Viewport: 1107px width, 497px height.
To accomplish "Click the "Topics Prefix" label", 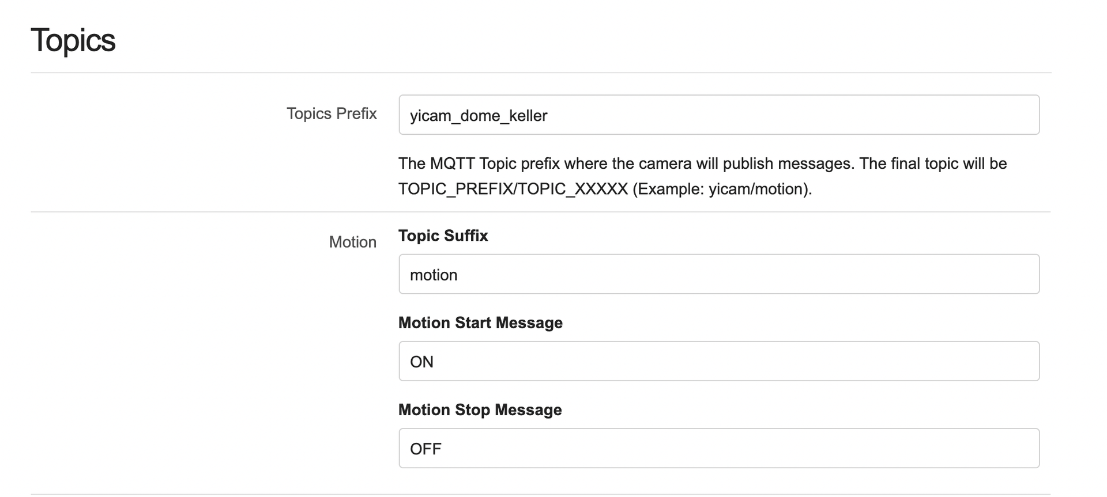I will tap(332, 113).
